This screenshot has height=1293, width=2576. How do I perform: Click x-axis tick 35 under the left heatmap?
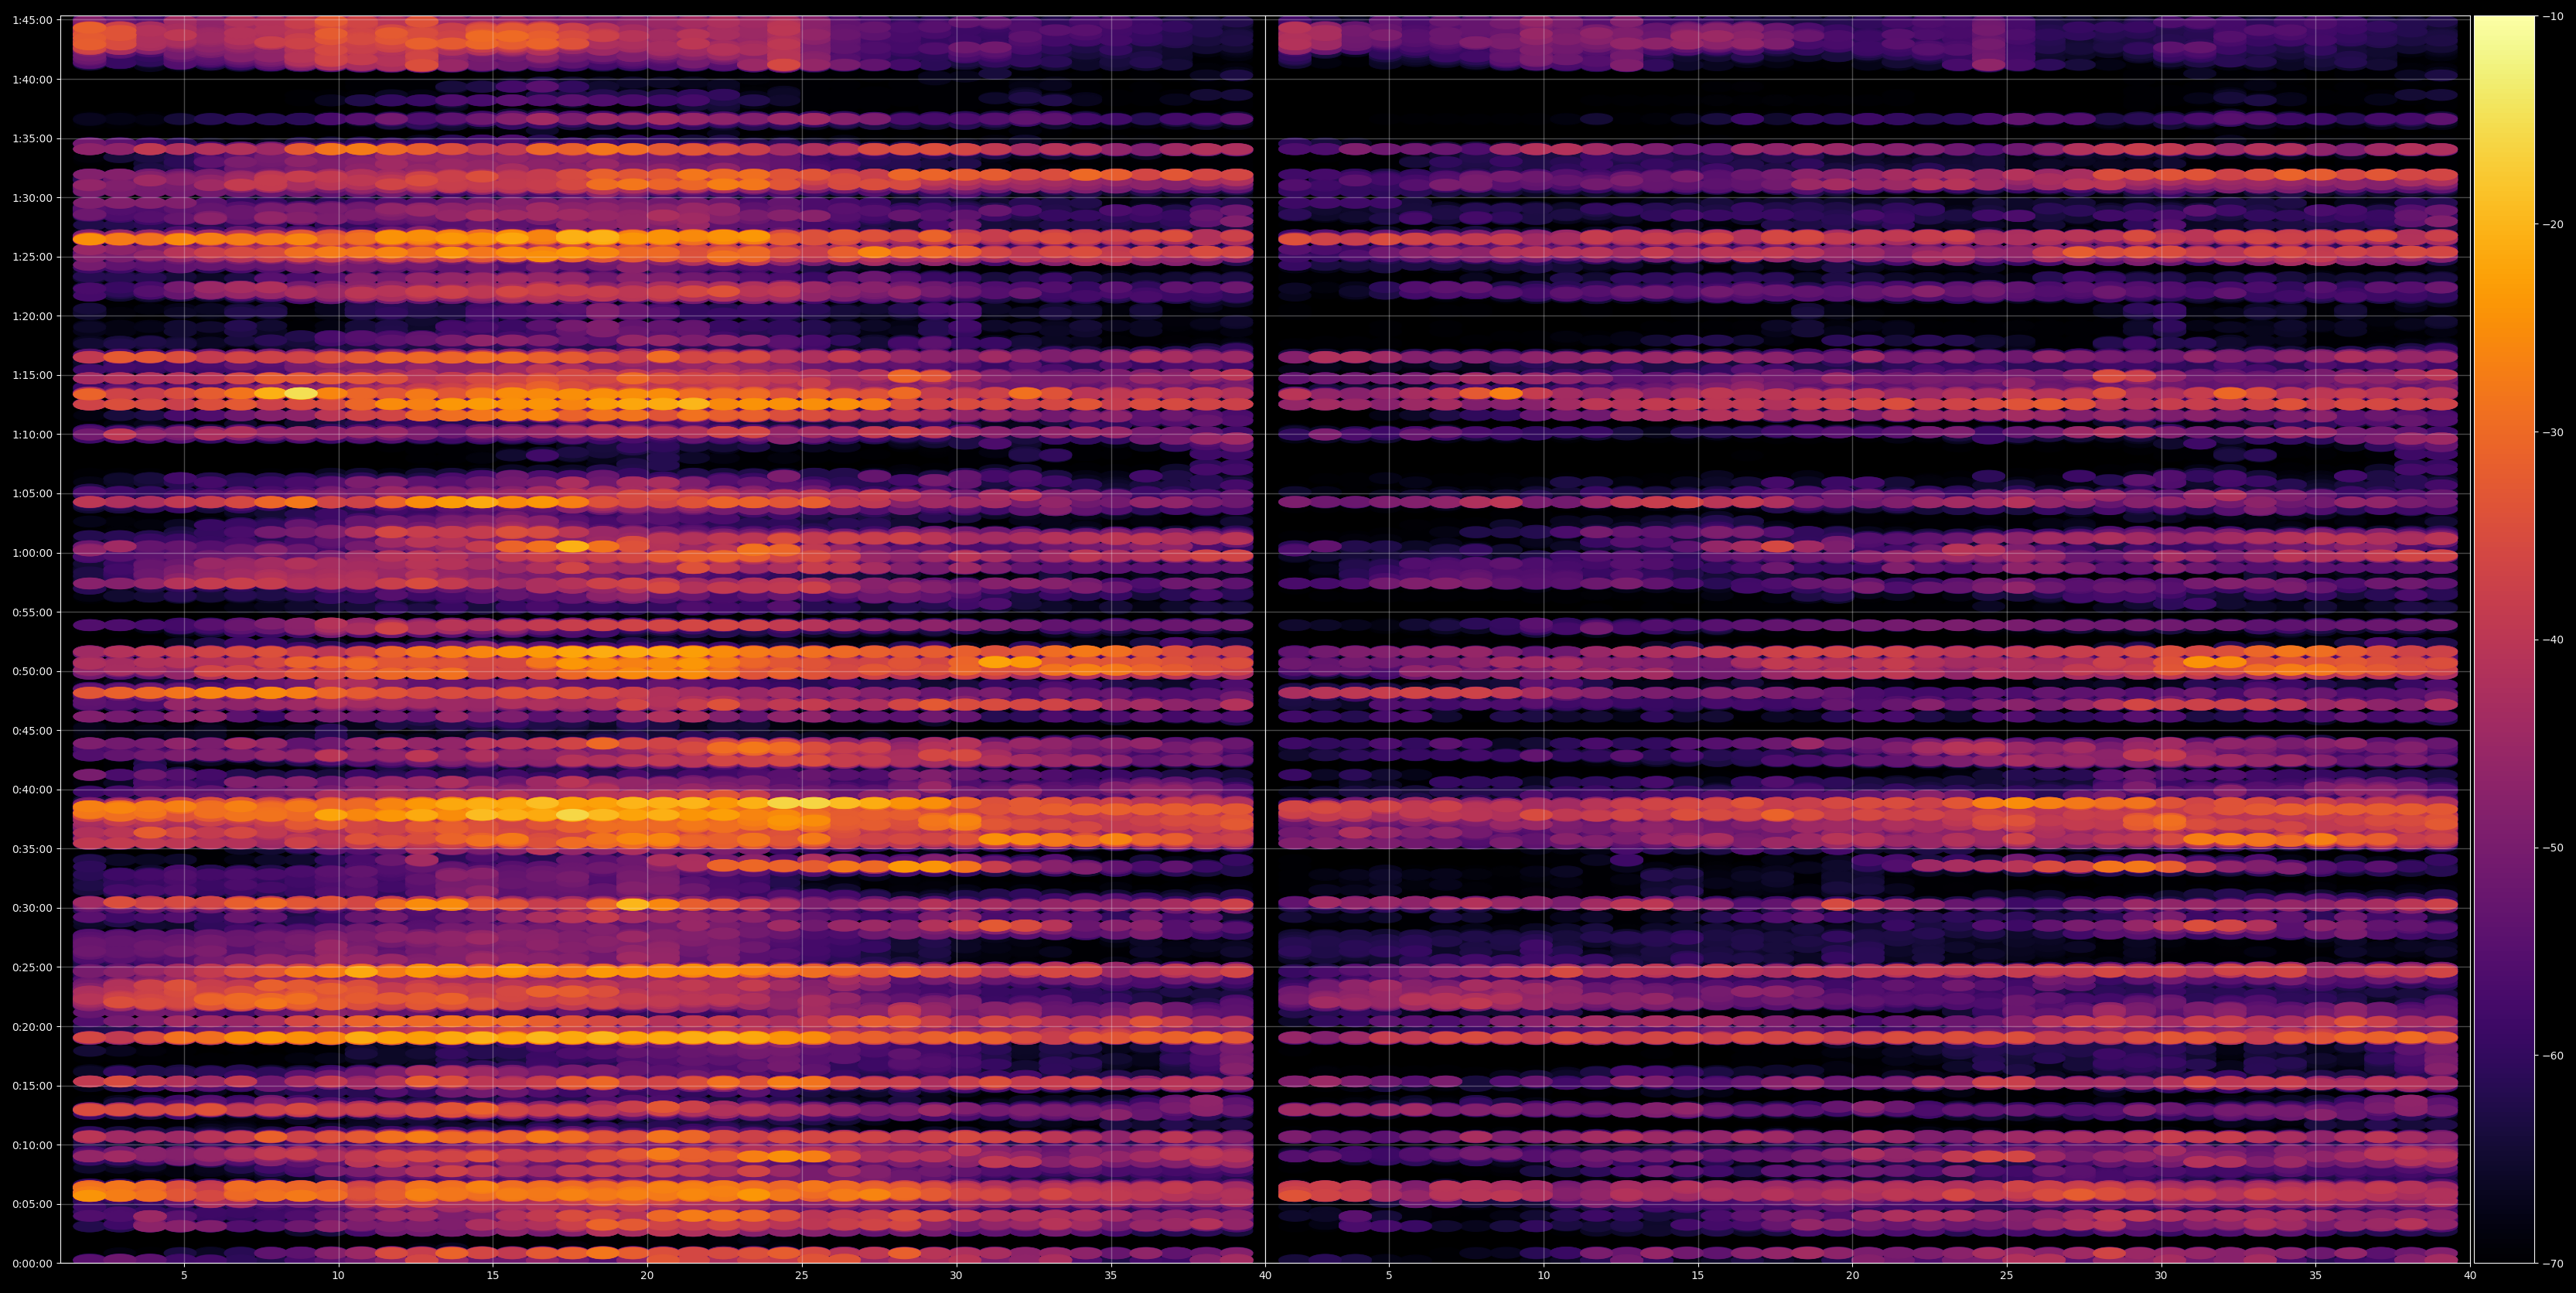(x=1111, y=1275)
